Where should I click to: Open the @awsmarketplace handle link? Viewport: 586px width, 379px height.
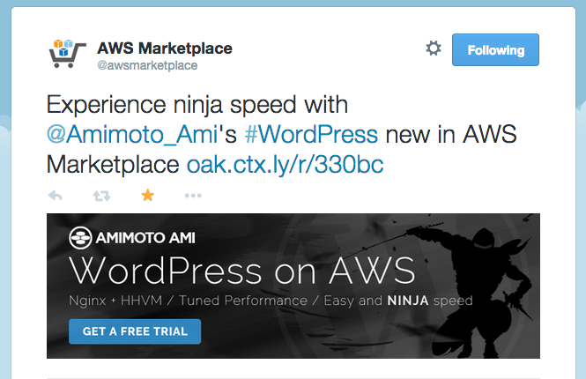click(147, 65)
